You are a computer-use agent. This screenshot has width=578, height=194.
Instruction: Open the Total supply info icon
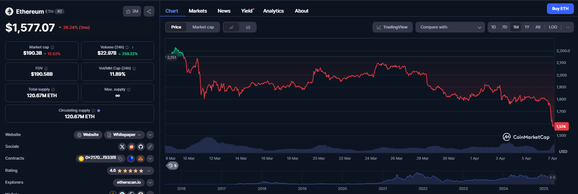pyautogui.click(x=53, y=89)
